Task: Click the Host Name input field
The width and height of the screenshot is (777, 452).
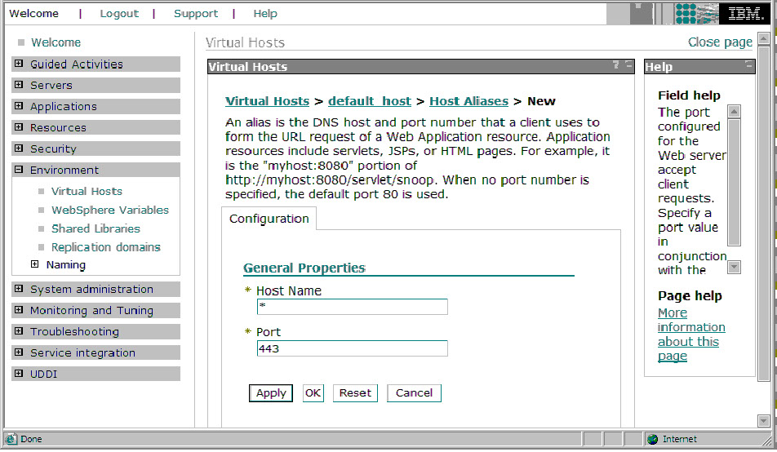Action: 353,307
